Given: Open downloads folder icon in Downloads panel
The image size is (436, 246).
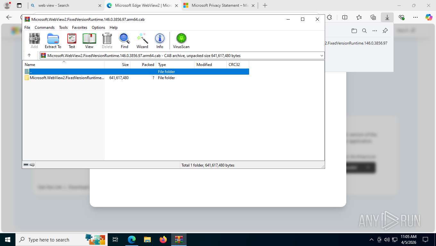Looking at the screenshot, I should 354,31.
